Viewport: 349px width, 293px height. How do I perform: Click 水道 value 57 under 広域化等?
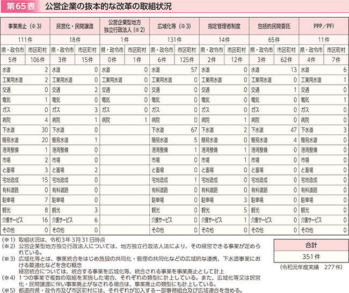point(194,70)
